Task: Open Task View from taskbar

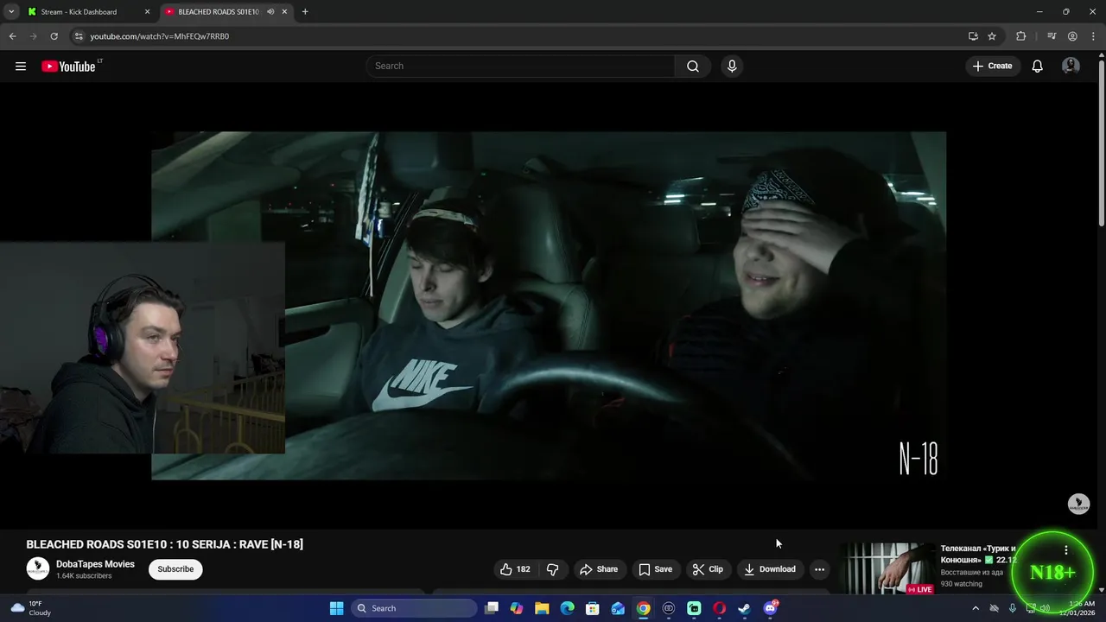Action: 492,608
